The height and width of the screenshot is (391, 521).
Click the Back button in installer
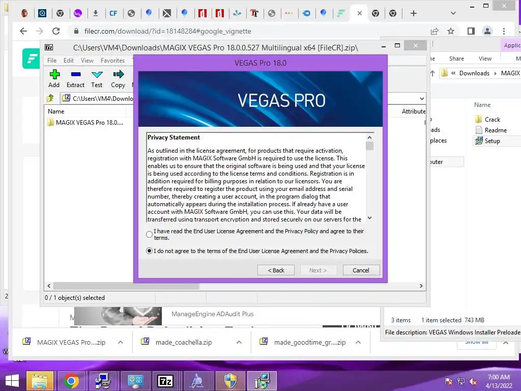point(276,270)
